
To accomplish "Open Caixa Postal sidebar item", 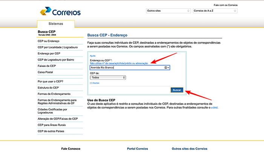I will [46, 72].
